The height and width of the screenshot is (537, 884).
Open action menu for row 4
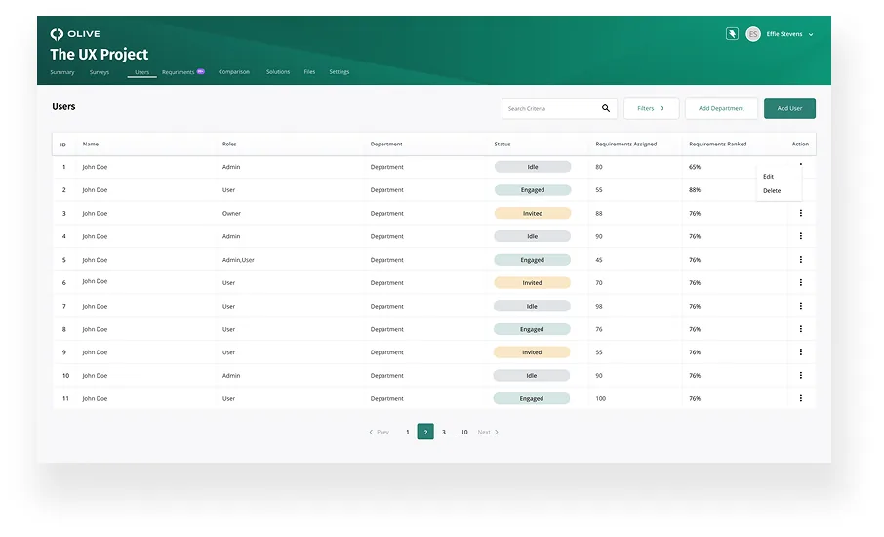[800, 236]
